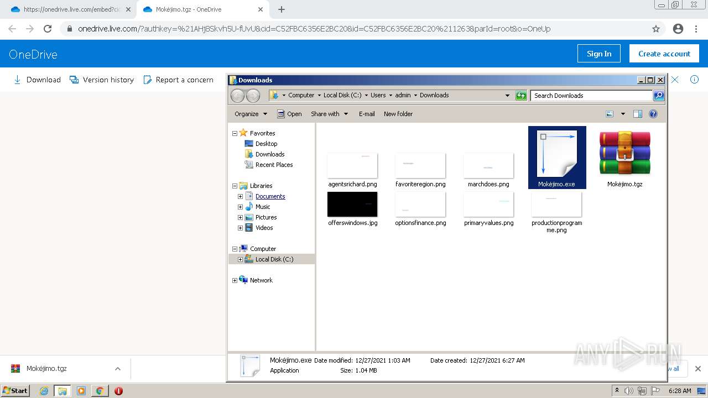
Task: Click the OneDrive Sign In button
Action: [599, 54]
